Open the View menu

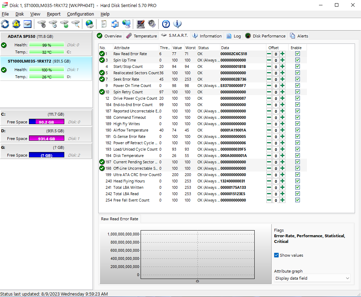tap(35, 14)
